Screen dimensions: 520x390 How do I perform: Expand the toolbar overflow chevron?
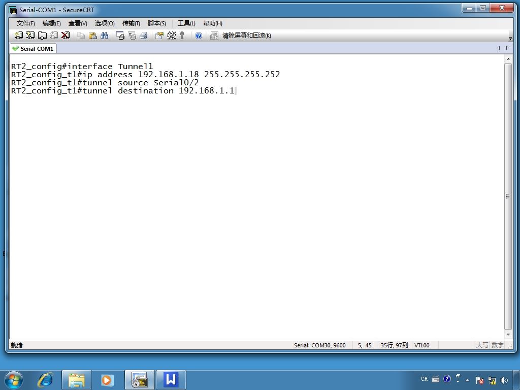(510, 39)
